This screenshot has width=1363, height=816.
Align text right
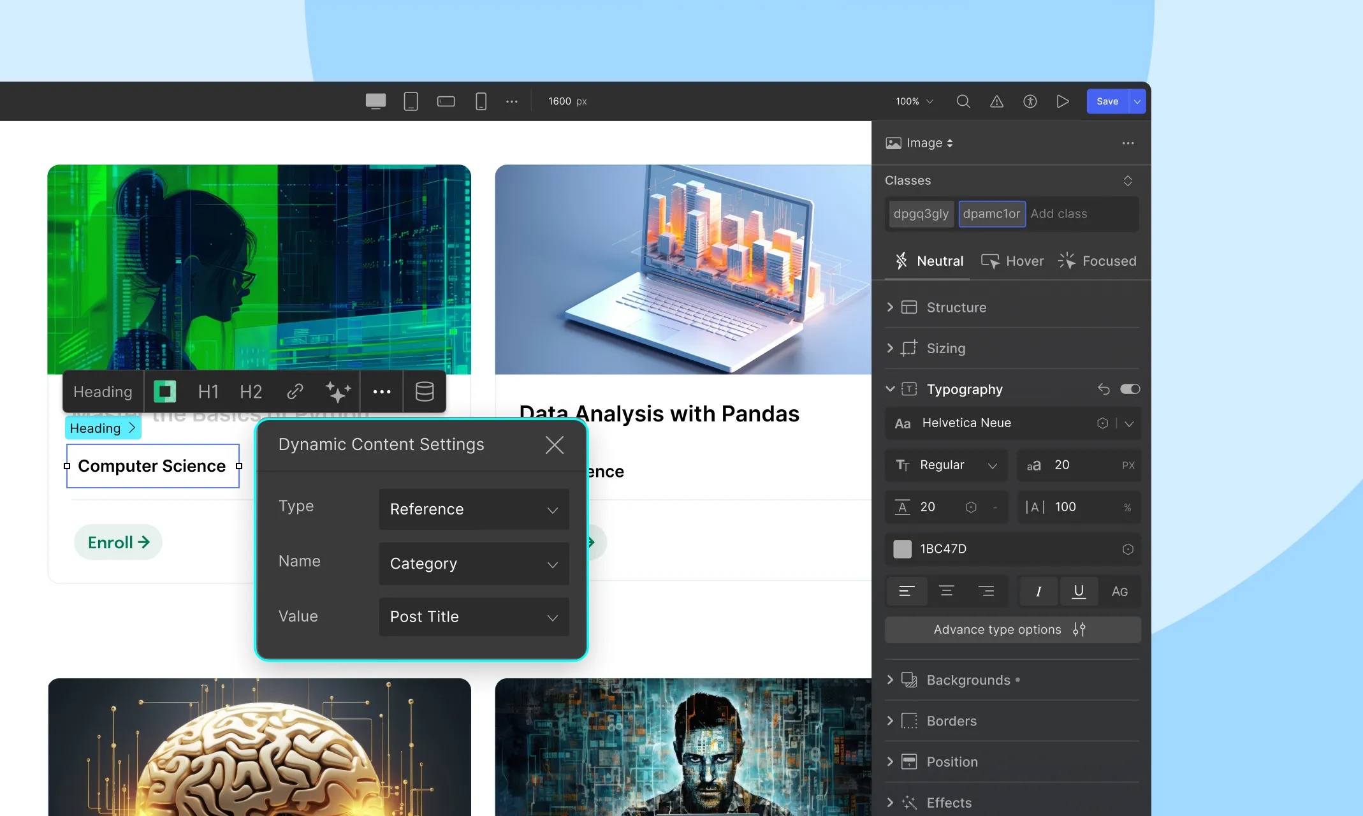(986, 591)
